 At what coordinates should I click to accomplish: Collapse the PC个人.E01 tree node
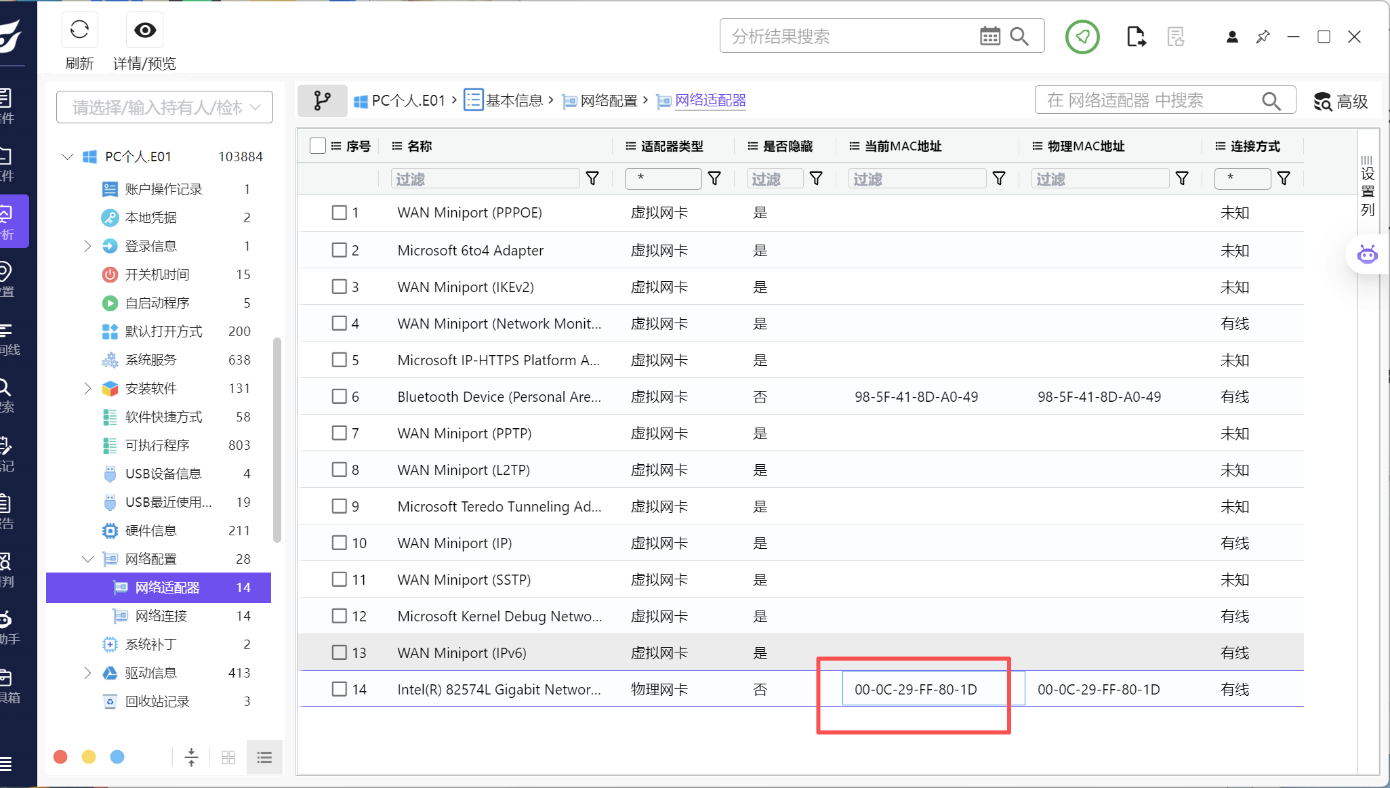(x=67, y=157)
